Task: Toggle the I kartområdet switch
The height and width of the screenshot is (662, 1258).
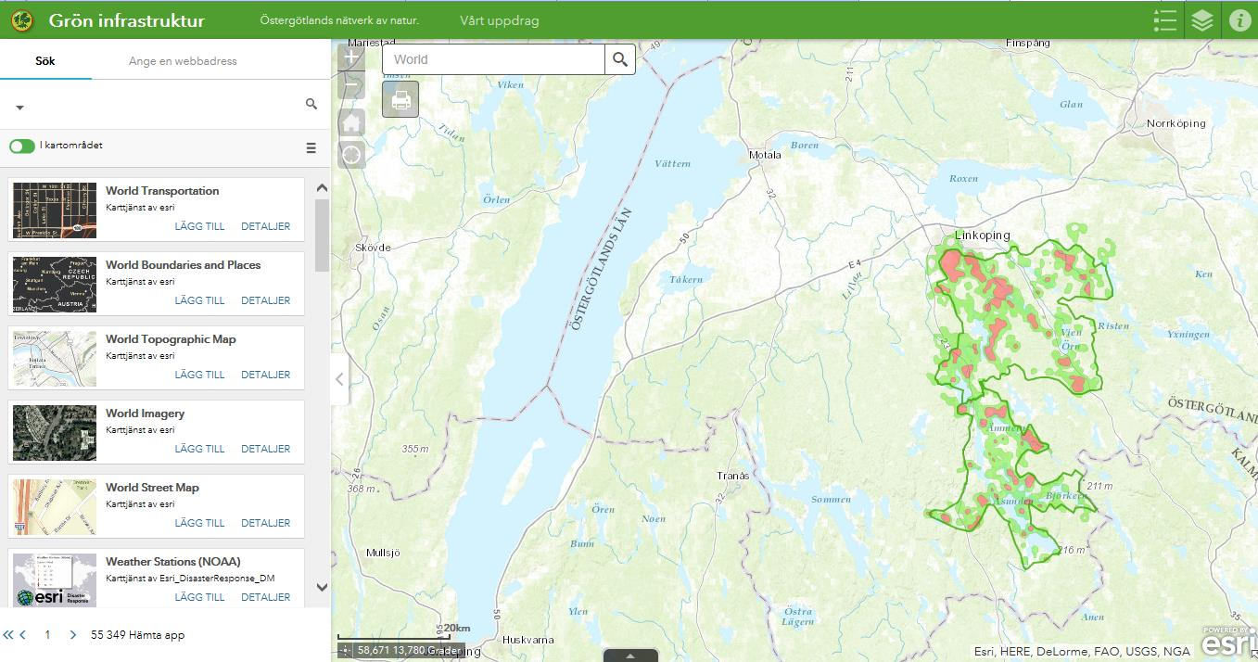Action: [22, 146]
